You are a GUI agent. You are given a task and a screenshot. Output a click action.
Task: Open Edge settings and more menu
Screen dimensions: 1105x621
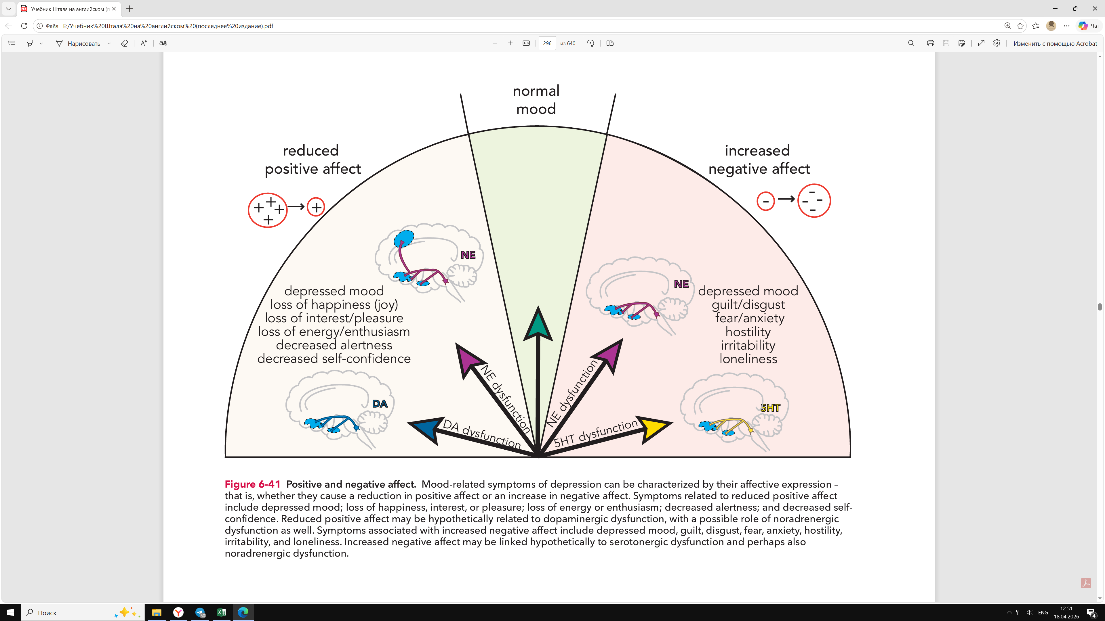1067,26
